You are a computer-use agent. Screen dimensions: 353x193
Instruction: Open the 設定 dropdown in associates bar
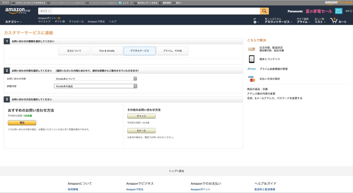pyautogui.click(x=177, y=3)
